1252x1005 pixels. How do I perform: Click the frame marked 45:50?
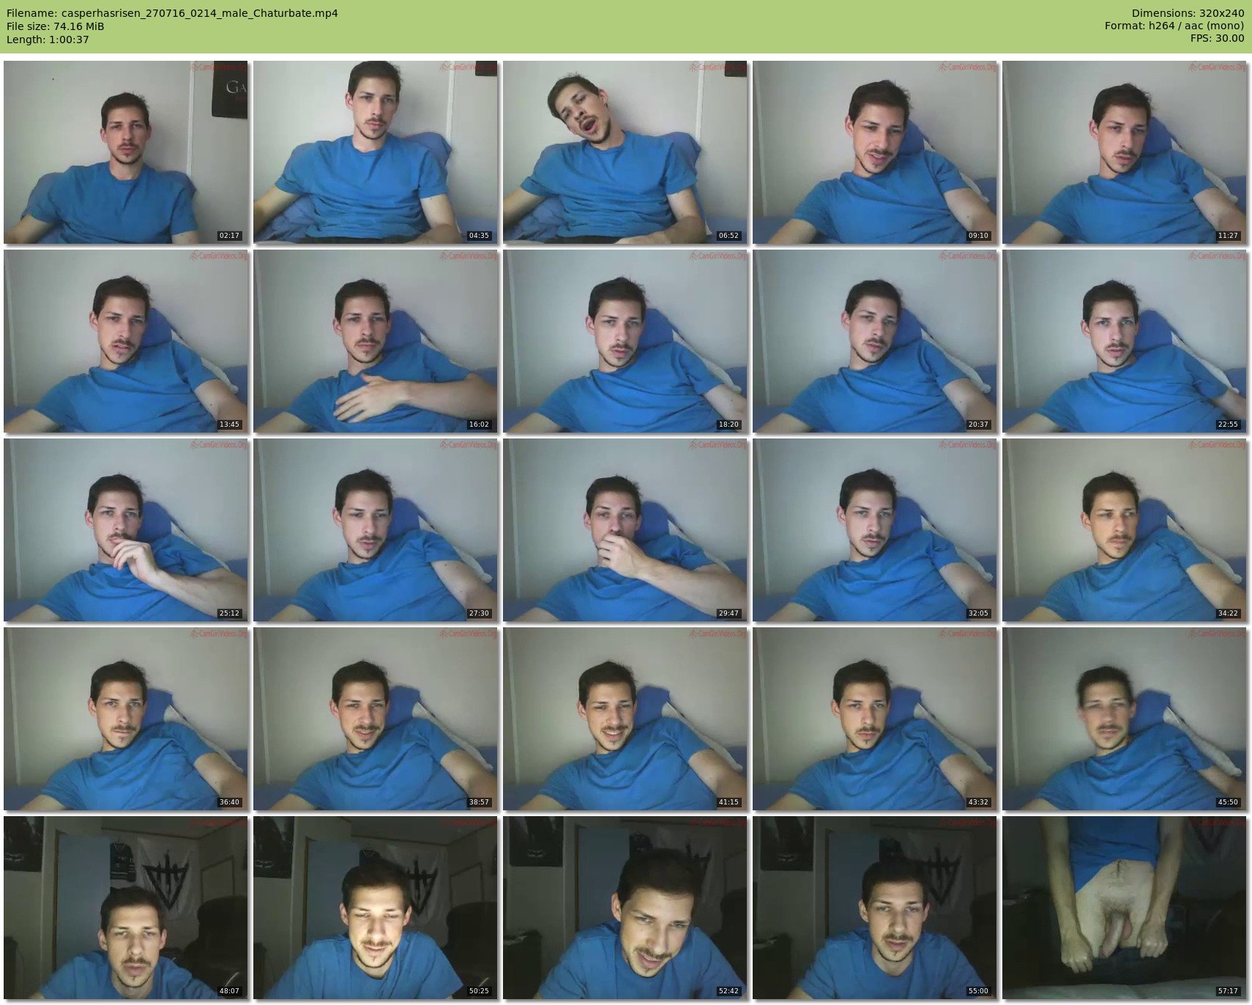[x=1125, y=719]
